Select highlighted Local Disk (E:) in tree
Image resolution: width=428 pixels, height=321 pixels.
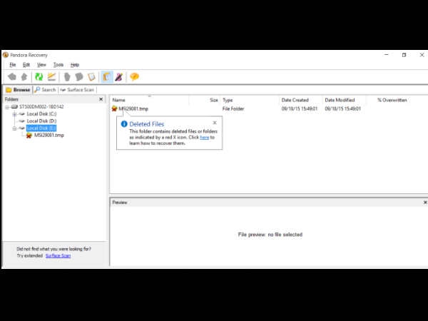41,128
